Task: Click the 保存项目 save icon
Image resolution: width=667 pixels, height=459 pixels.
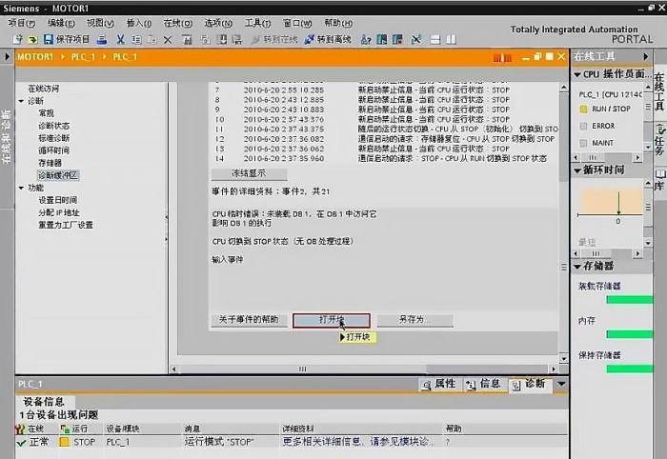Action: (48, 40)
